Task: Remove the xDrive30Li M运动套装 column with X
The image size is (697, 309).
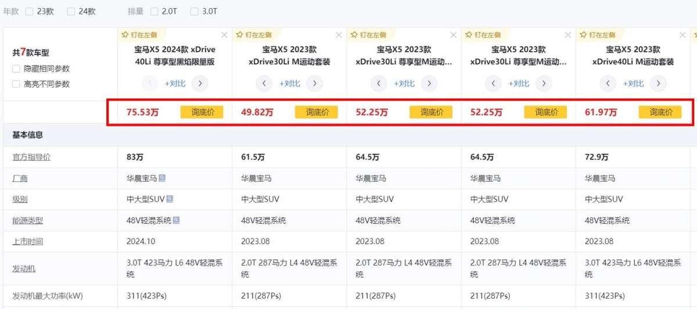Action: point(339,35)
